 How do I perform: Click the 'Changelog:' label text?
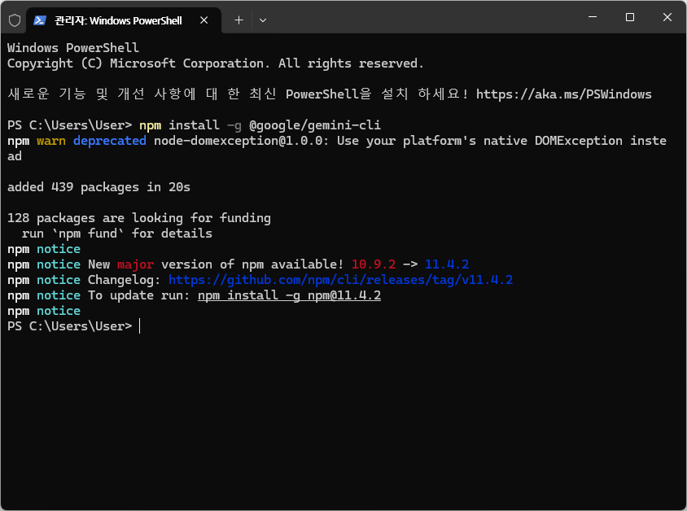click(125, 280)
